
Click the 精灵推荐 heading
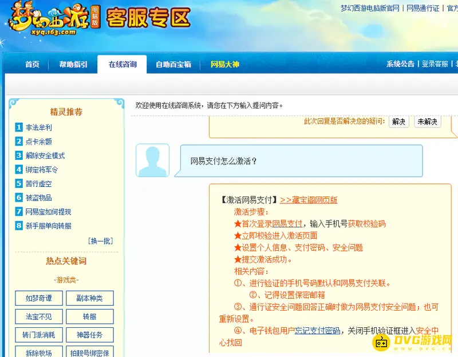66,111
